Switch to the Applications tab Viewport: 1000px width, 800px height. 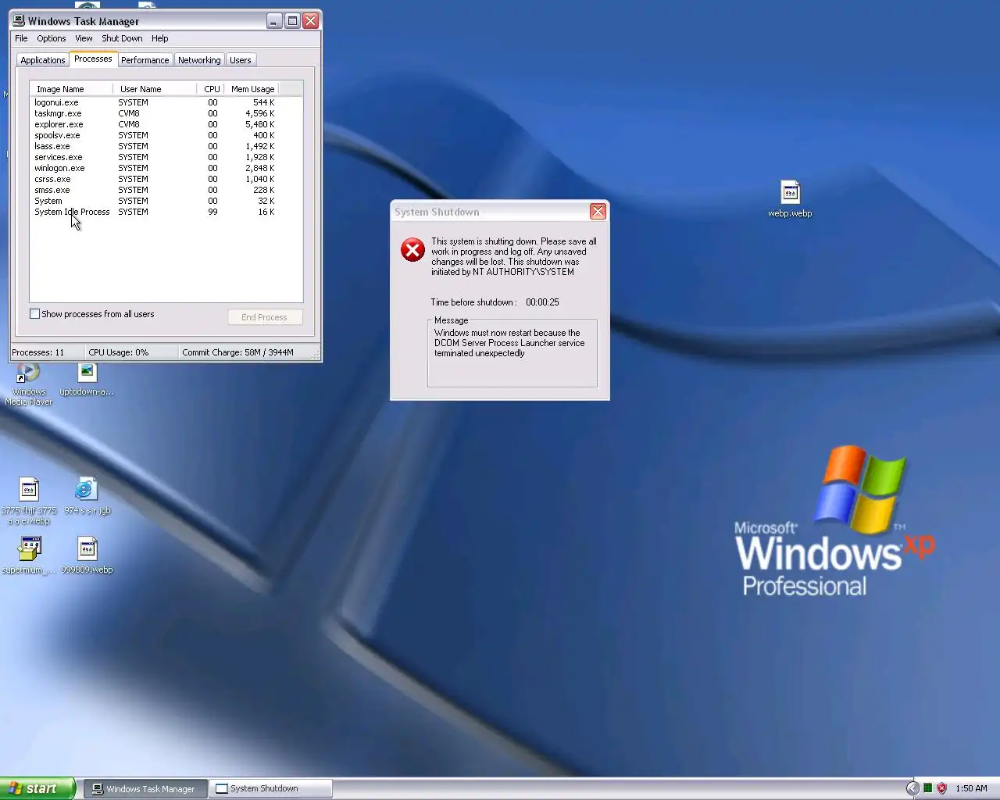tap(43, 60)
